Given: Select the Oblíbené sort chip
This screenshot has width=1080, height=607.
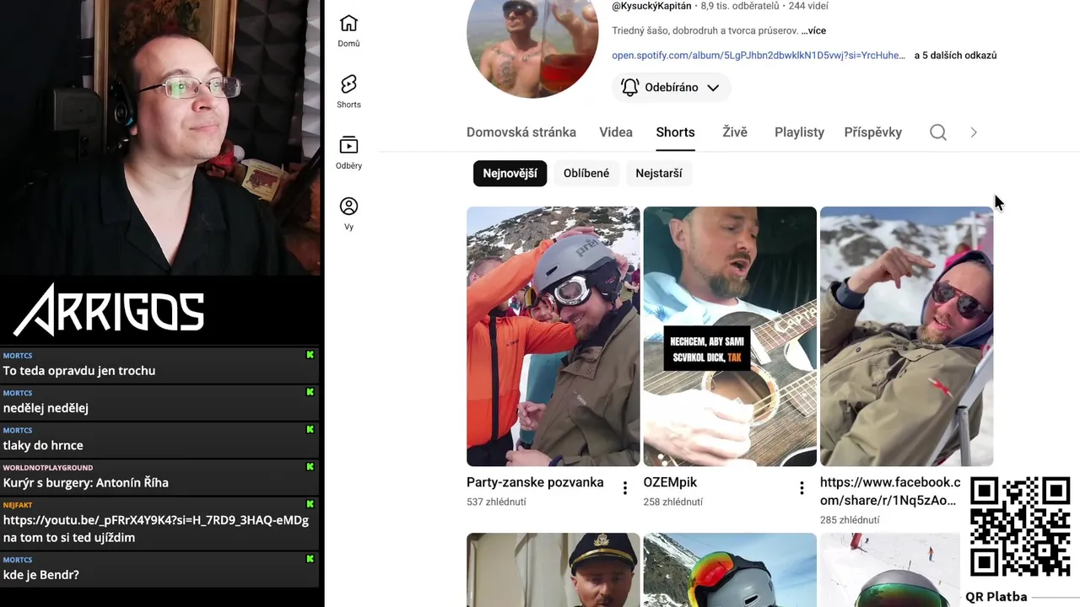Looking at the screenshot, I should click(x=586, y=174).
